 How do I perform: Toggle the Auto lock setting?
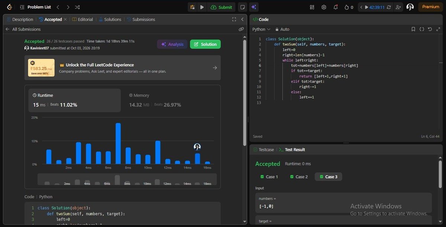click(x=282, y=29)
